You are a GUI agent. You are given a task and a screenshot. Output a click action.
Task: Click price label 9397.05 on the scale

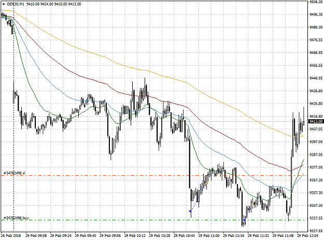pos(316,142)
